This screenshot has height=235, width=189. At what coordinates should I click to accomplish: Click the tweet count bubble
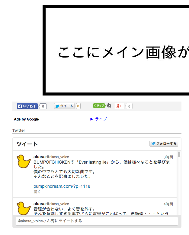tap(78, 106)
